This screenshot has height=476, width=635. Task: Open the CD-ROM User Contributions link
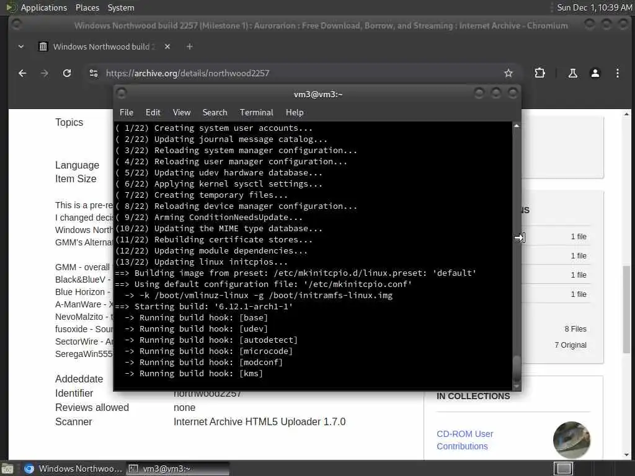point(465,440)
